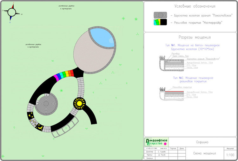Click the rainbow stripe on the path

[x=64, y=75]
